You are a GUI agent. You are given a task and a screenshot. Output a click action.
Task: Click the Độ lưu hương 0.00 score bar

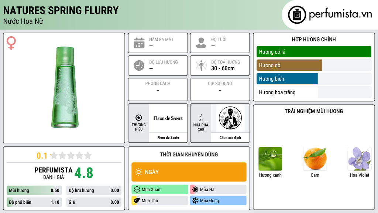94,190
